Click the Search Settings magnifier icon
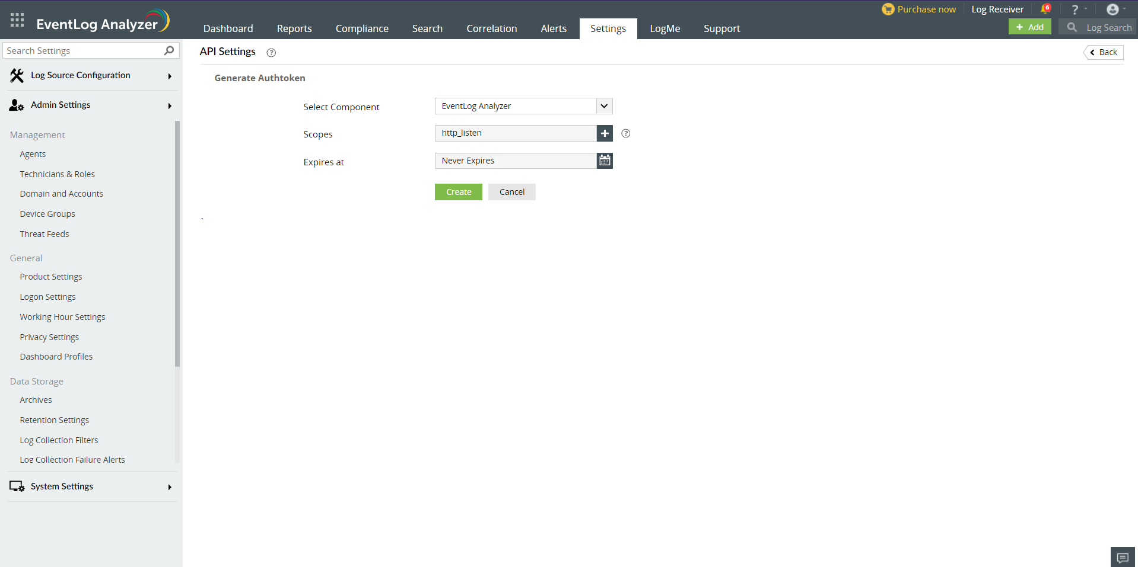The height and width of the screenshot is (567, 1138). coord(169,50)
